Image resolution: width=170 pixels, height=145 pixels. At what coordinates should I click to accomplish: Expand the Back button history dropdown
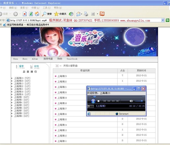click(10, 14)
